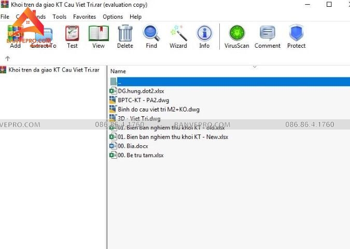The image size is (350, 249).
Task: Minimize the WinRAR window
Action: tap(307, 5)
